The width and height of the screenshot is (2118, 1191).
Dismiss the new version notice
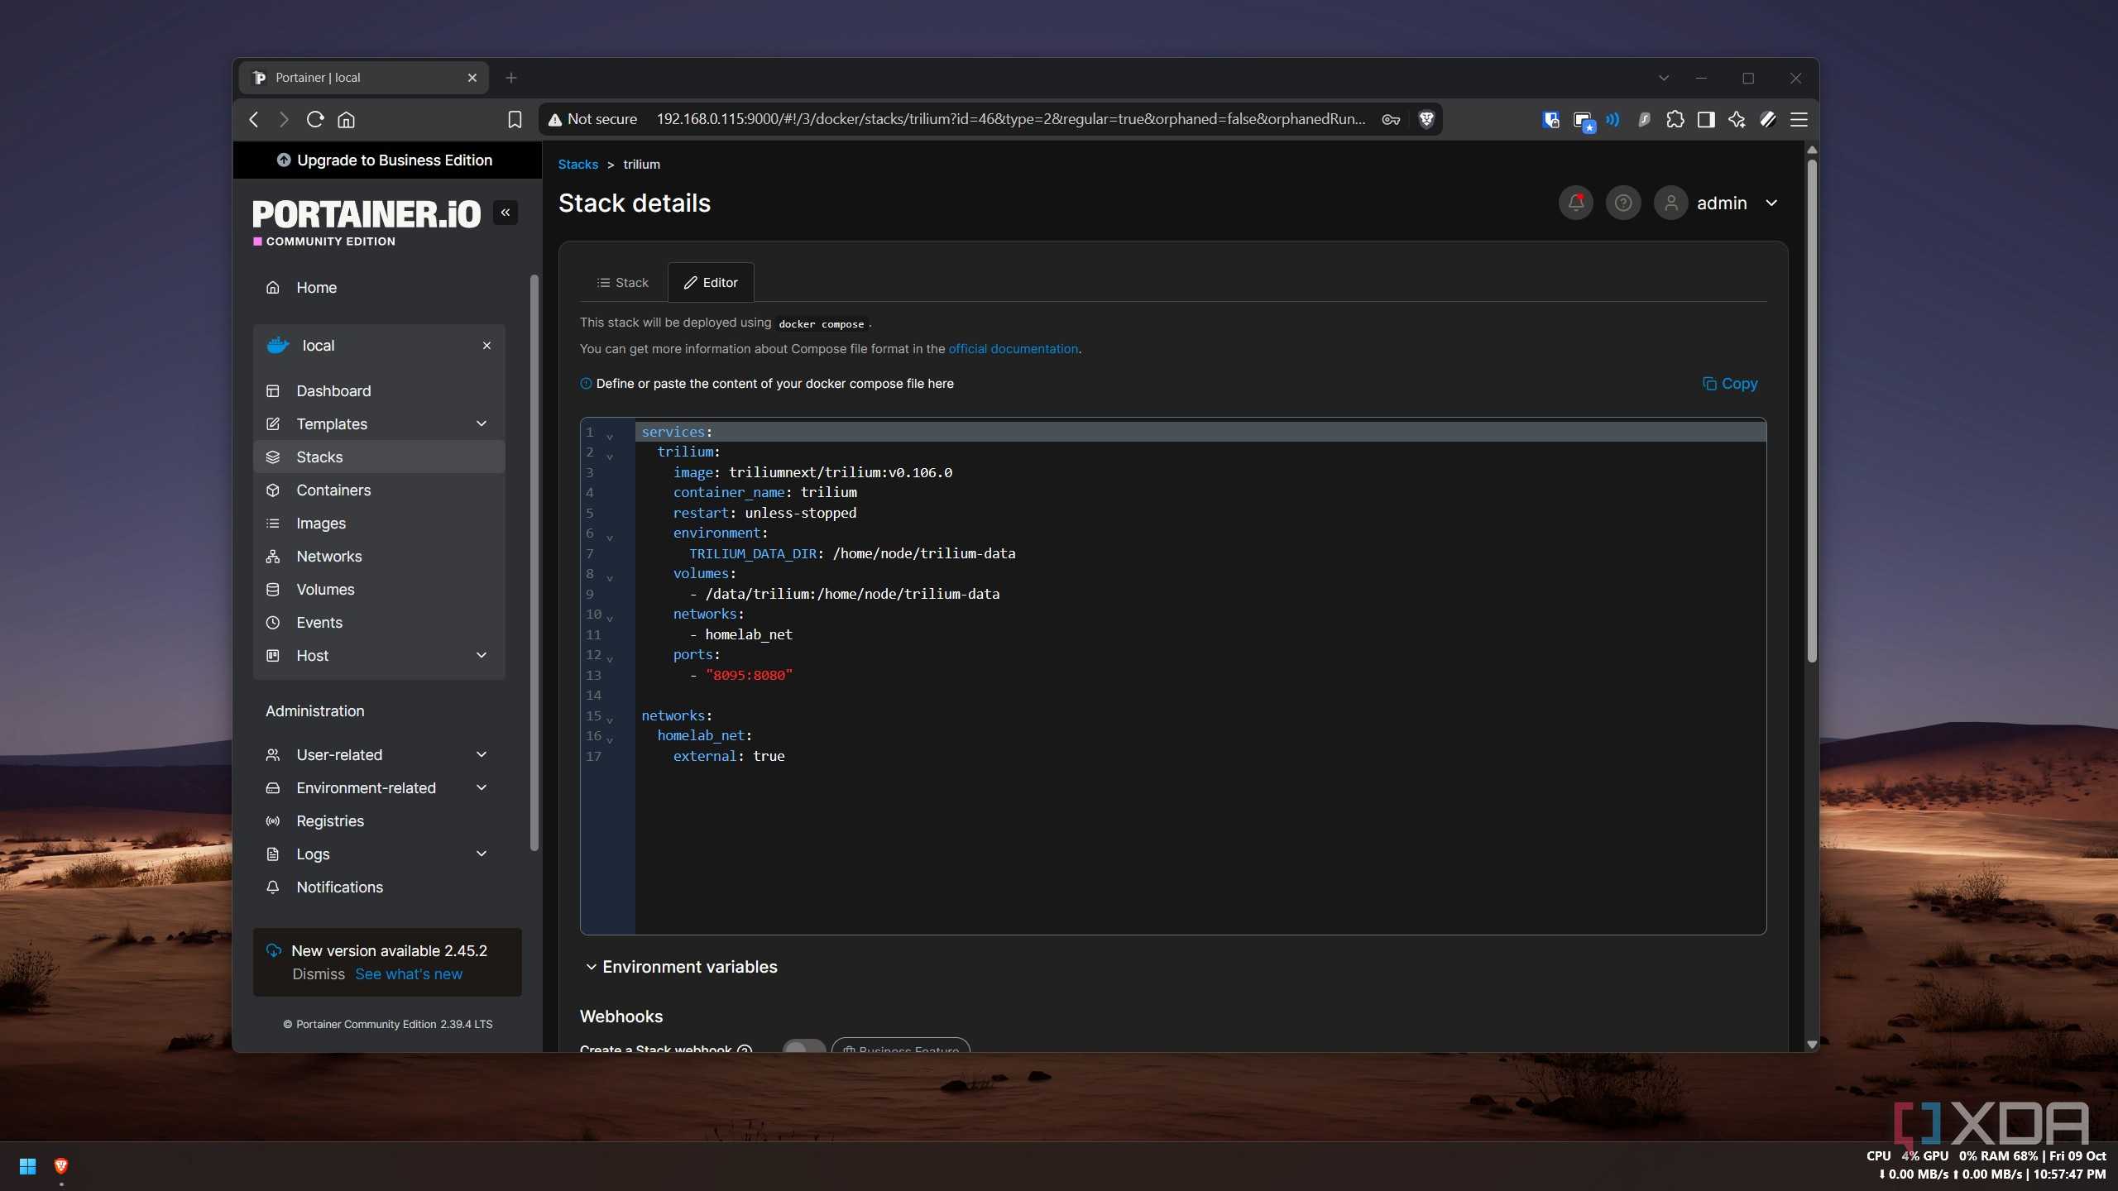click(x=319, y=974)
